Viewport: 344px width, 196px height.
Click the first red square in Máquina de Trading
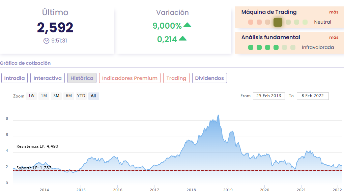tap(251, 22)
